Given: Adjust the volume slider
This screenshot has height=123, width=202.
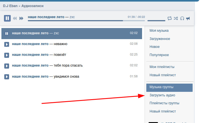Looking at the screenshot, I should pyautogui.click(x=156, y=21).
